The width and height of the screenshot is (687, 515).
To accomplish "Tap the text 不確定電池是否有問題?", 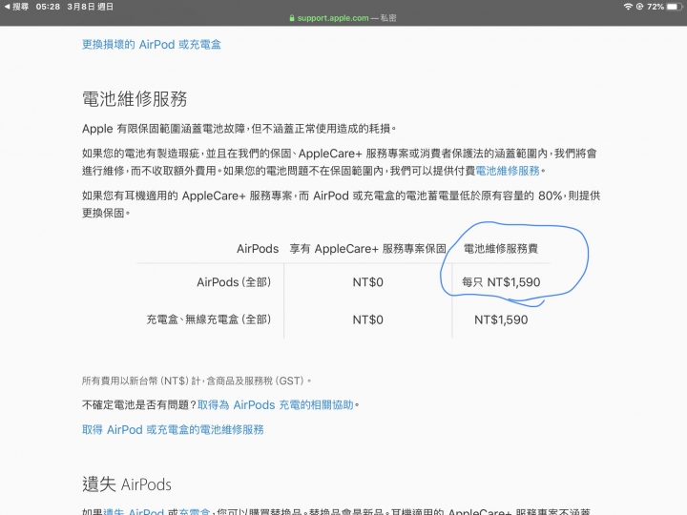I will pos(139,405).
